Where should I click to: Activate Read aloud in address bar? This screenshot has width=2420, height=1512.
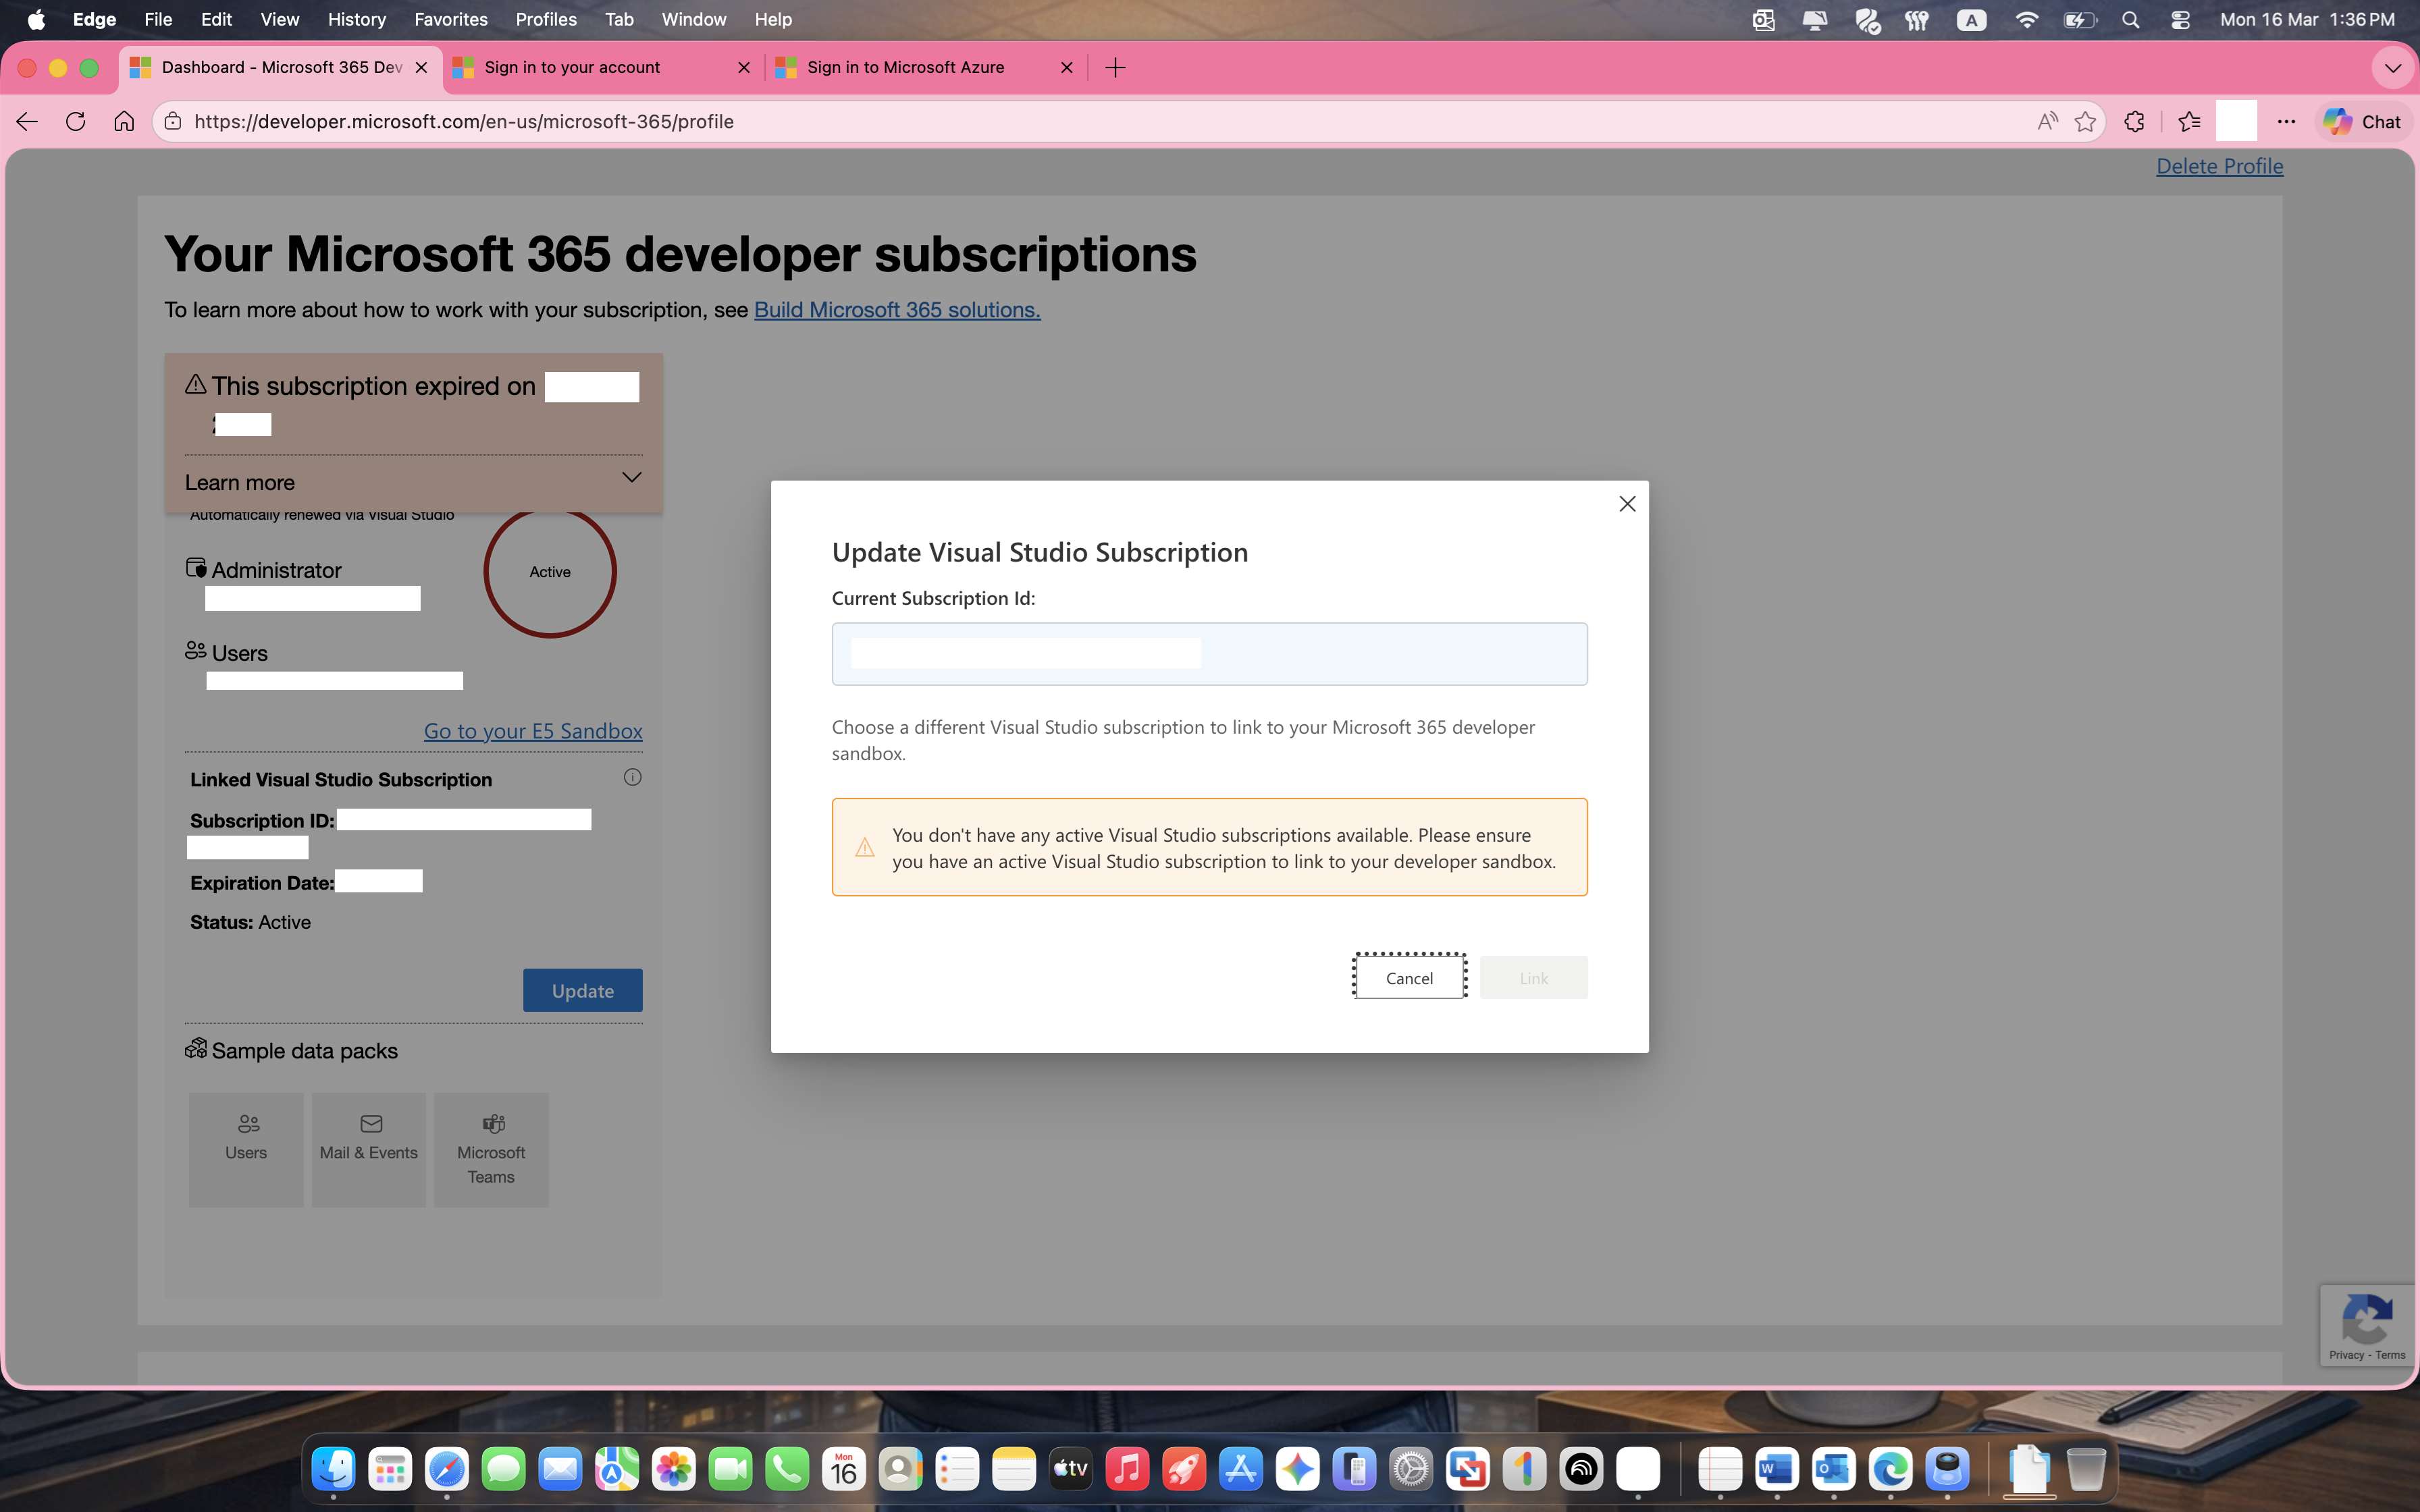pos(2047,122)
